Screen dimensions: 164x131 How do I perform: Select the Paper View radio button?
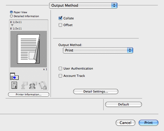pos(11,12)
